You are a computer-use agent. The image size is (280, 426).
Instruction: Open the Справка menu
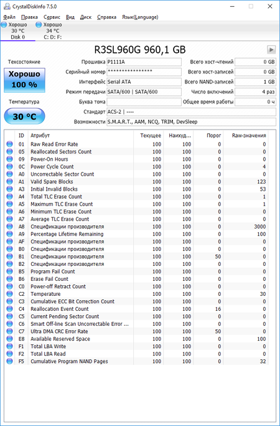coord(106,17)
